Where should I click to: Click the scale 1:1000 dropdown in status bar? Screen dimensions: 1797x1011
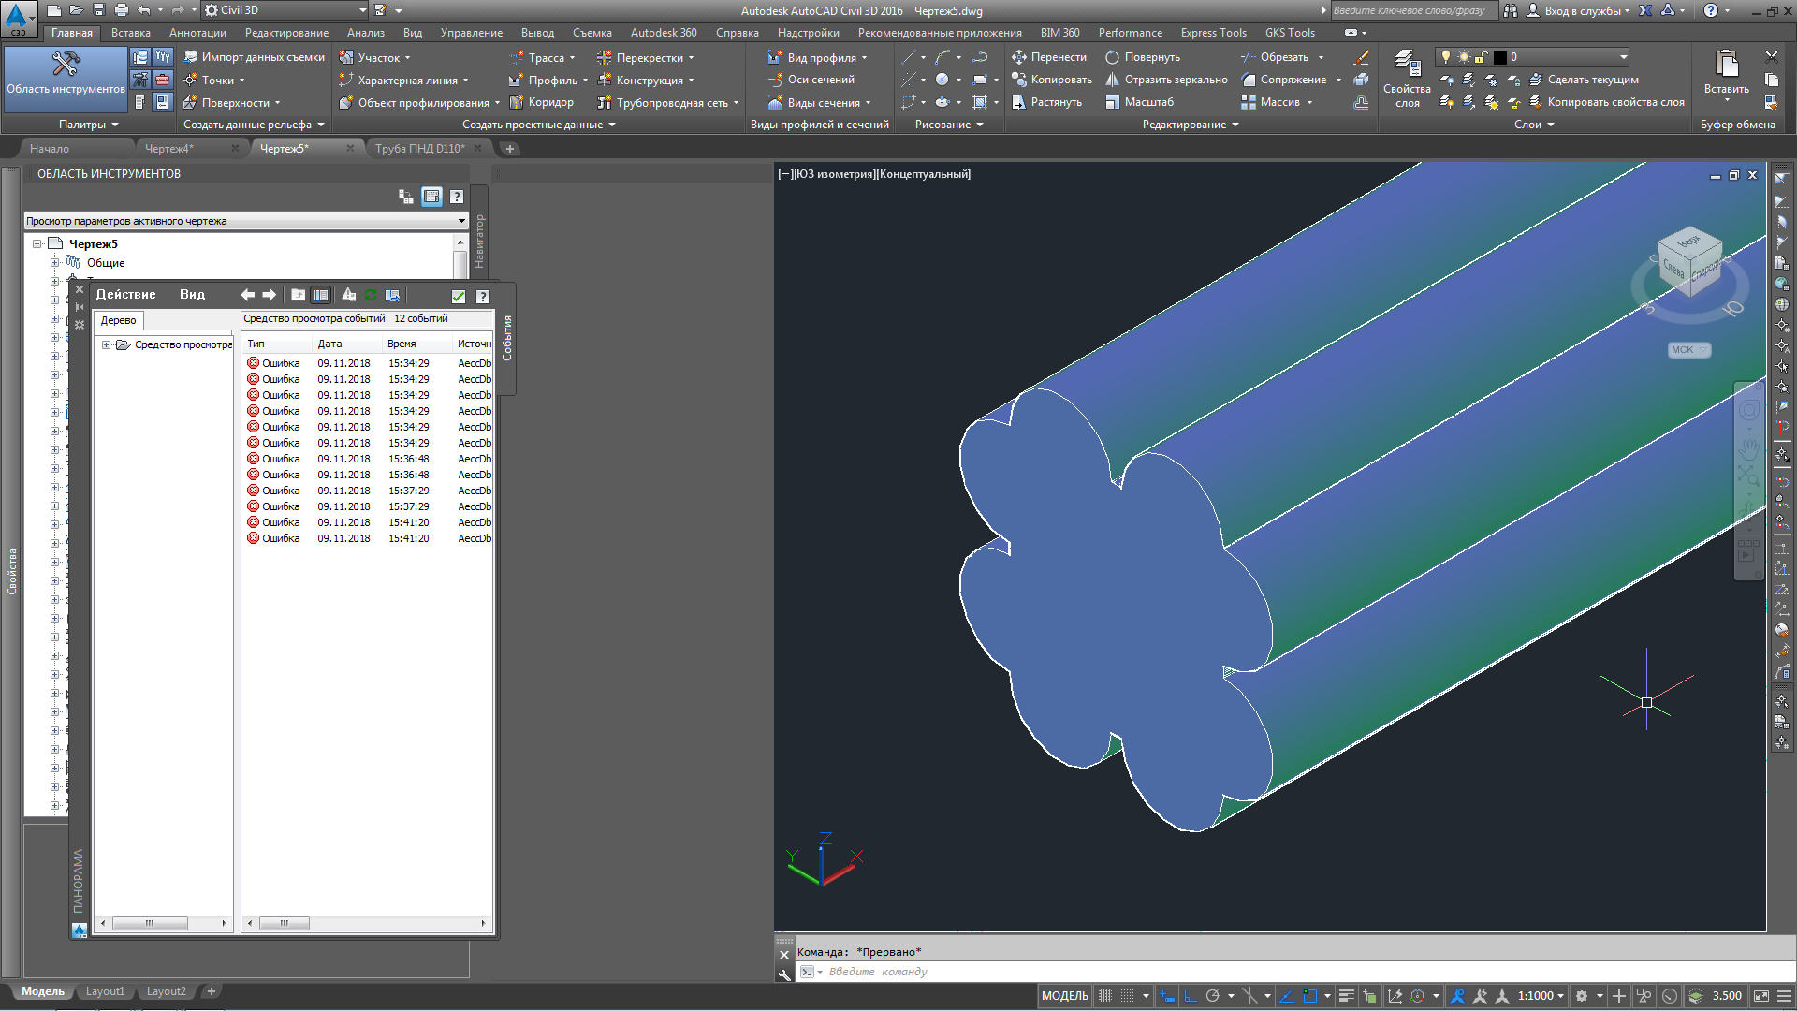click(1545, 994)
